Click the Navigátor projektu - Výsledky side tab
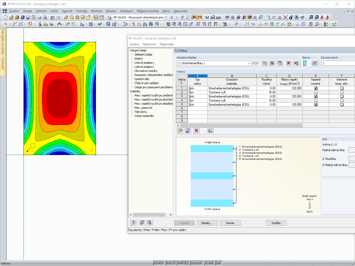The image size is (355, 266). 3,52
